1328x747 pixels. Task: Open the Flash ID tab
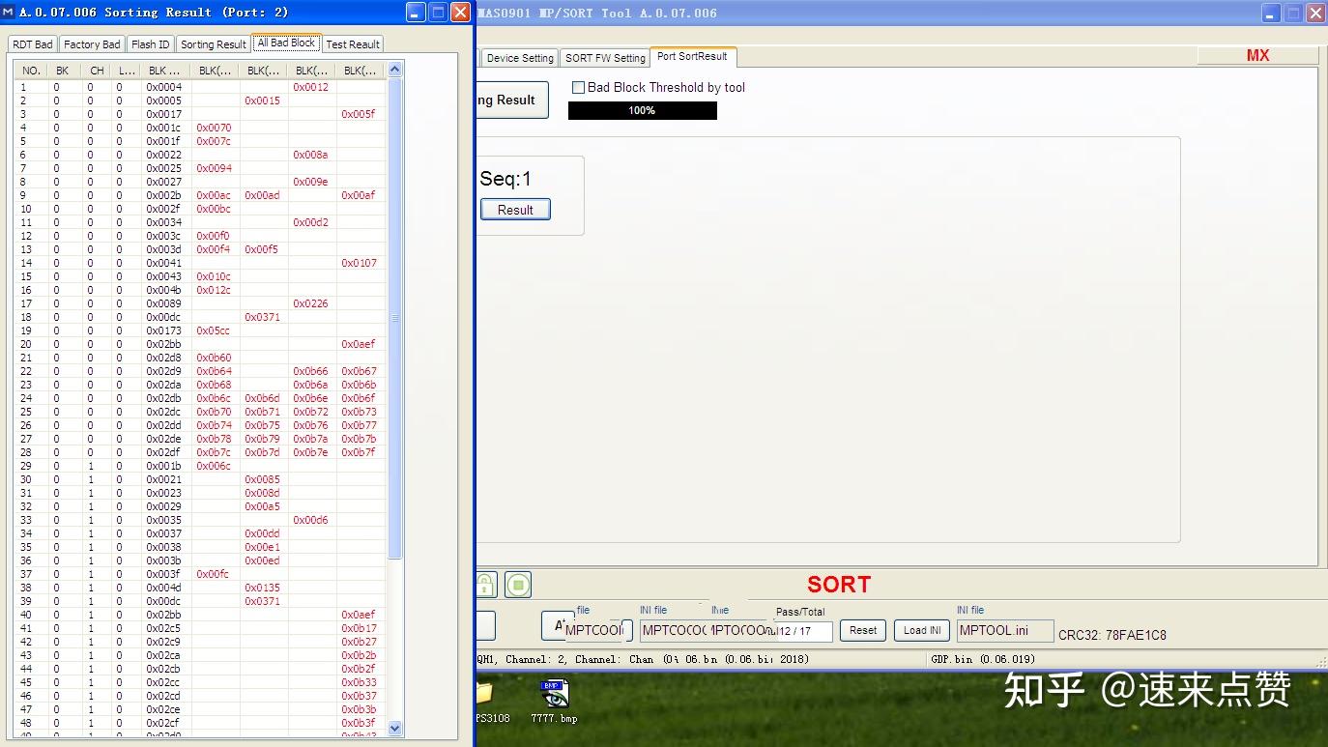150,44
